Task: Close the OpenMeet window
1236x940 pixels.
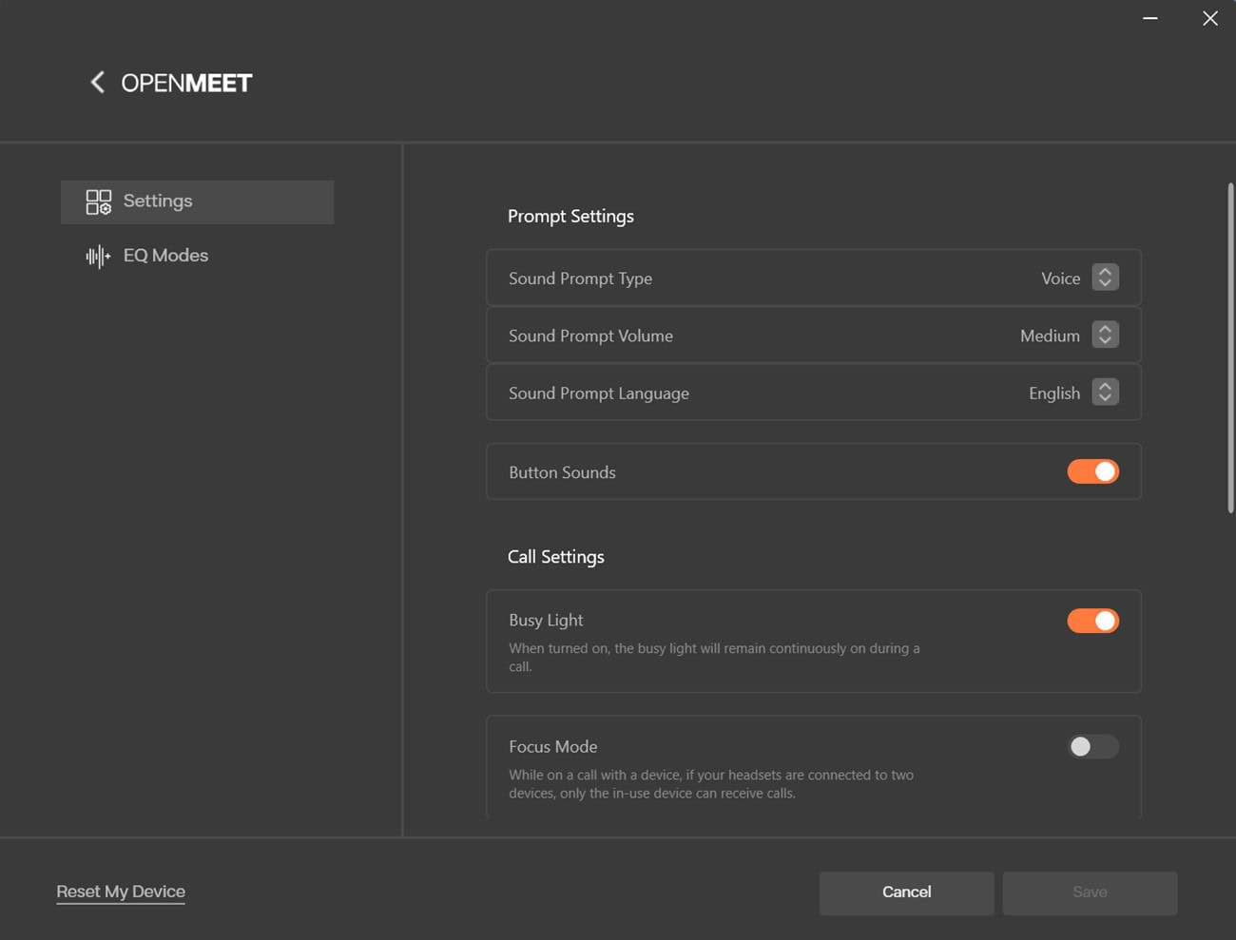Action: point(1209,18)
